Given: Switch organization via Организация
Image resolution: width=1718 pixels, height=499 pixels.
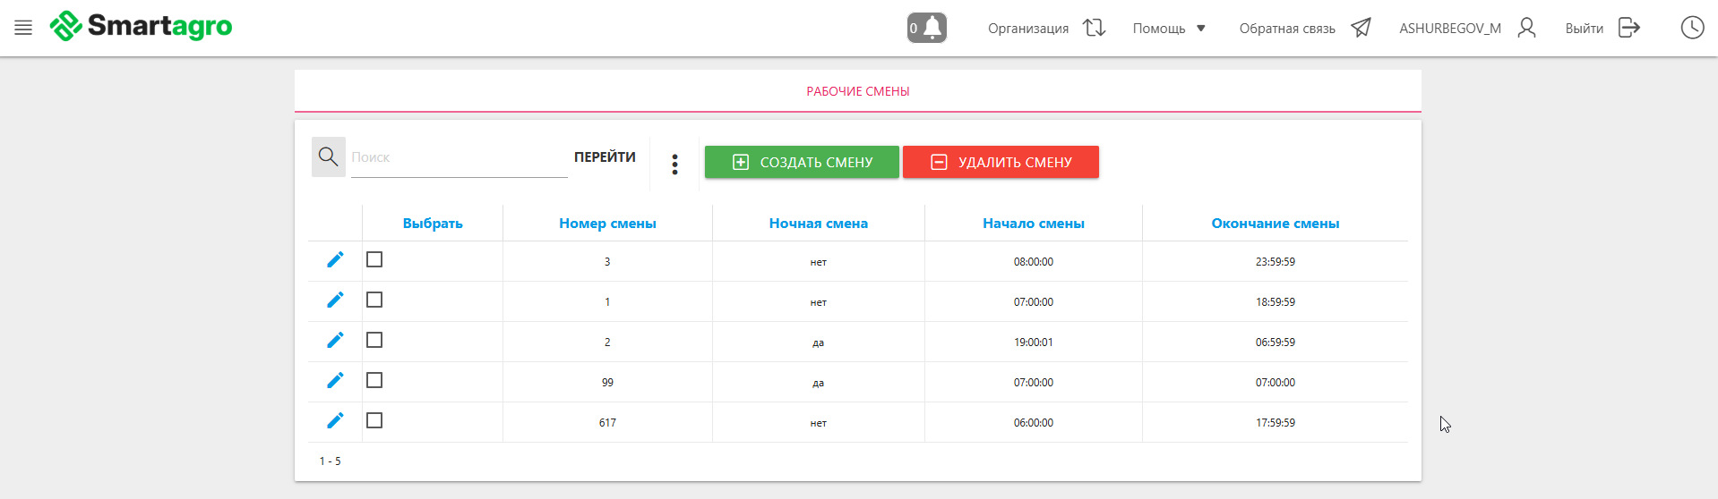Looking at the screenshot, I should click(x=1046, y=29).
